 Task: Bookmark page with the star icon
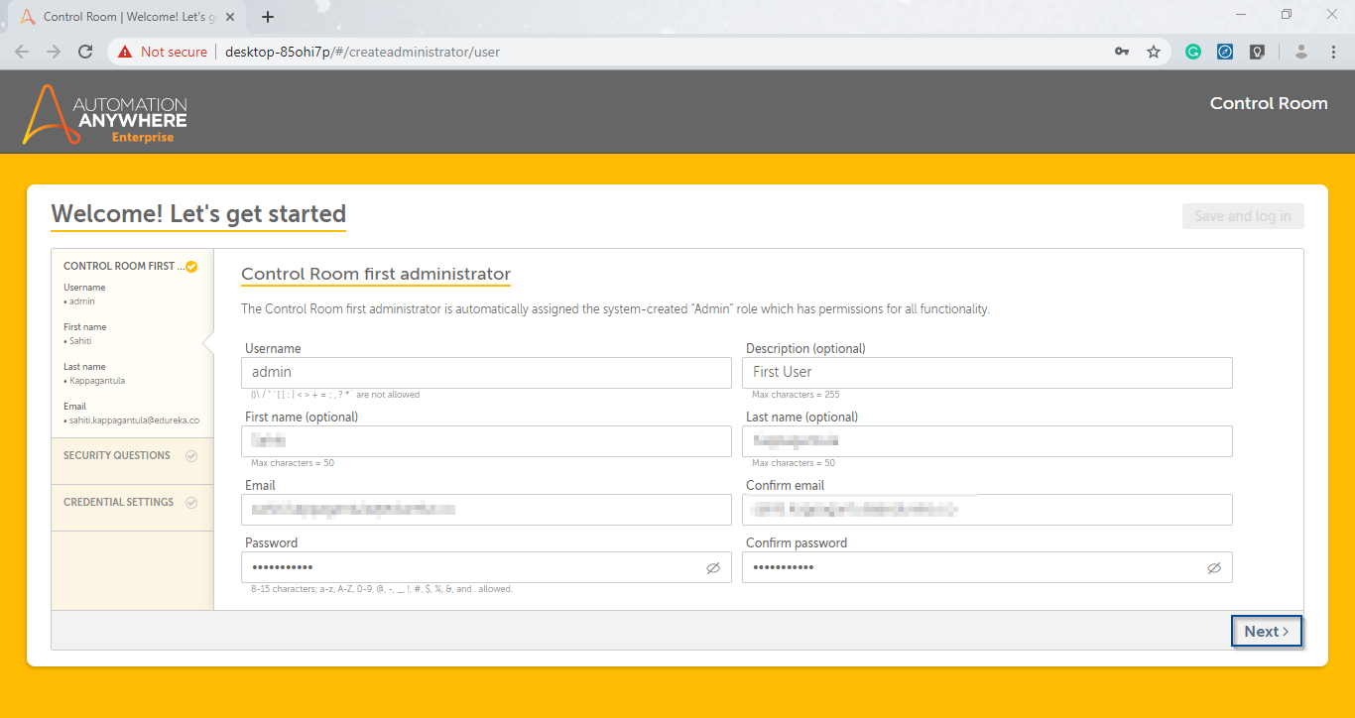point(1153,52)
